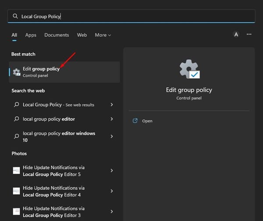The image size is (263, 221).
Task: Expand chevron for 'local group policy editor'
Action: [x=112, y=119]
